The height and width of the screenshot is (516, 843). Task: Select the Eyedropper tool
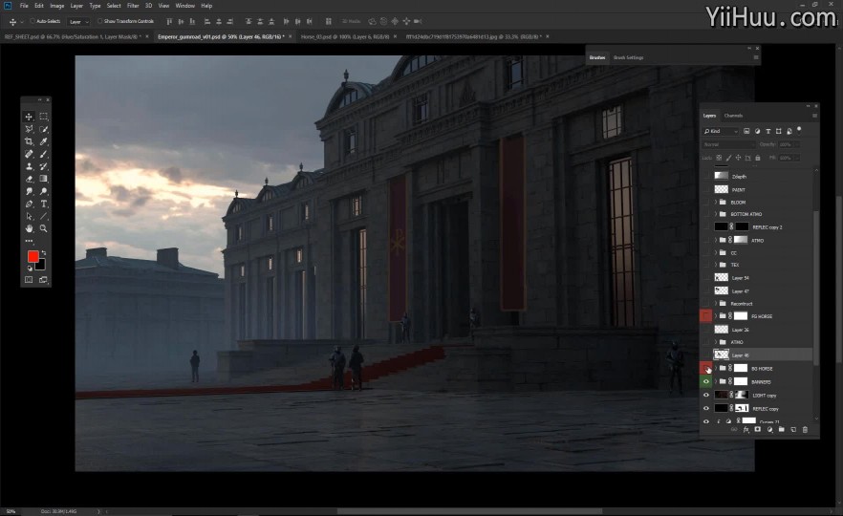pyautogui.click(x=44, y=141)
